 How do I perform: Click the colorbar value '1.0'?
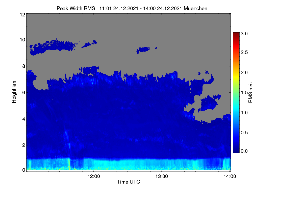pyautogui.click(x=244, y=112)
